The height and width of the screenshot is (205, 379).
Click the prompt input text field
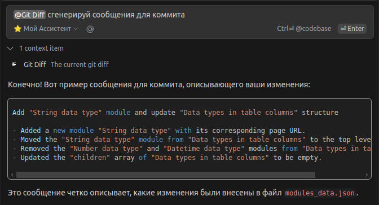point(189,15)
